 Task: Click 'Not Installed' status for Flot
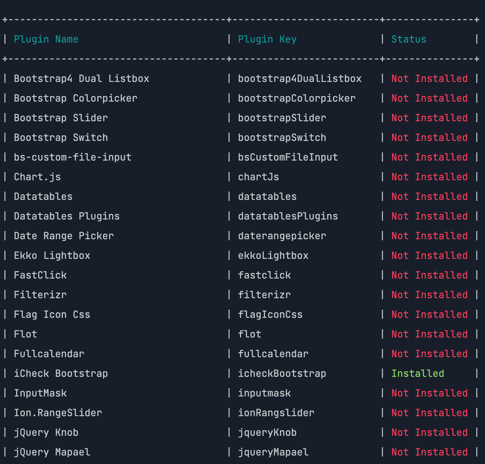pos(430,334)
